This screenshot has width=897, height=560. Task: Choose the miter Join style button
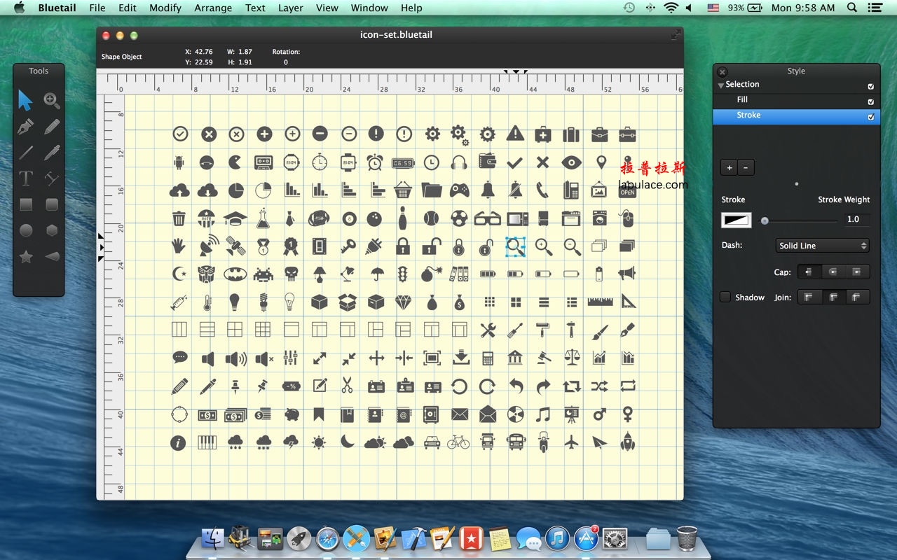[x=809, y=297]
